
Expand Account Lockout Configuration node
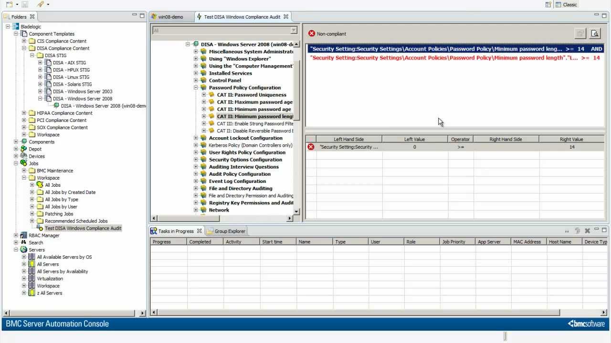click(196, 138)
